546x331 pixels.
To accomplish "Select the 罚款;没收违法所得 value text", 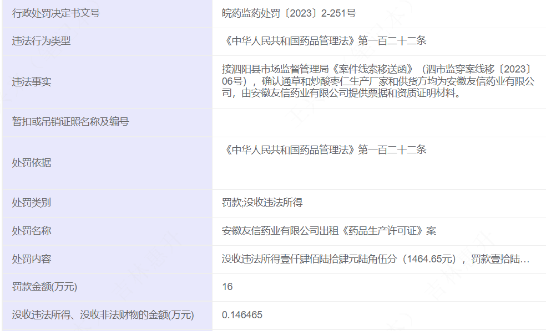I will [262, 203].
